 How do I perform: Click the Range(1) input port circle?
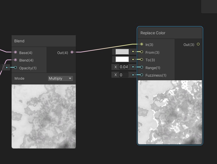tap(142, 67)
